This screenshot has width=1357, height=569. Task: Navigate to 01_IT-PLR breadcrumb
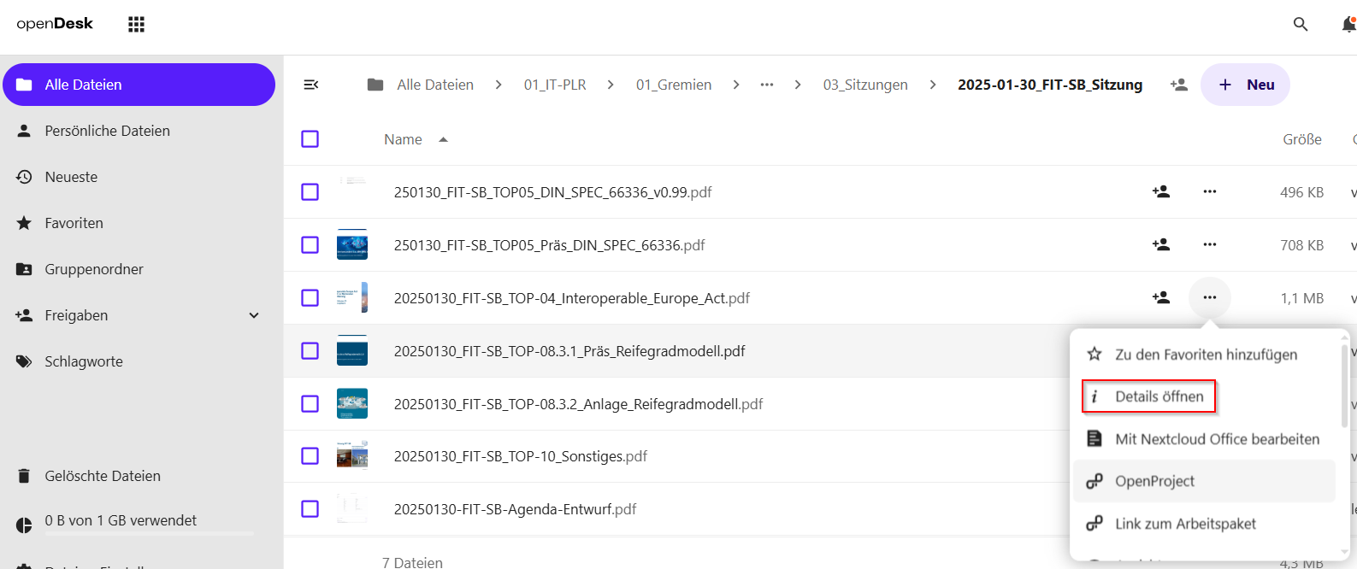pos(555,85)
